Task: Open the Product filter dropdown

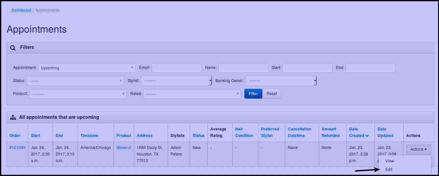Action: point(78,94)
